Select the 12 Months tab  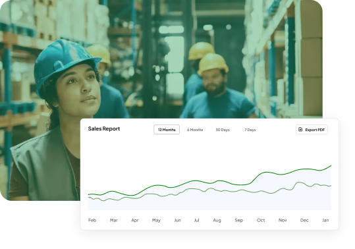pos(167,130)
